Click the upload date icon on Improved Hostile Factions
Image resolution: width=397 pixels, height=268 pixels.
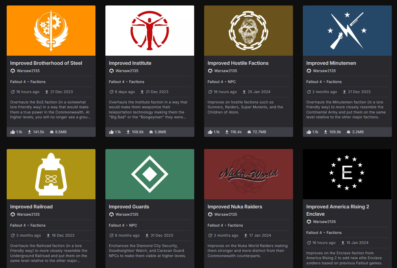244,92
